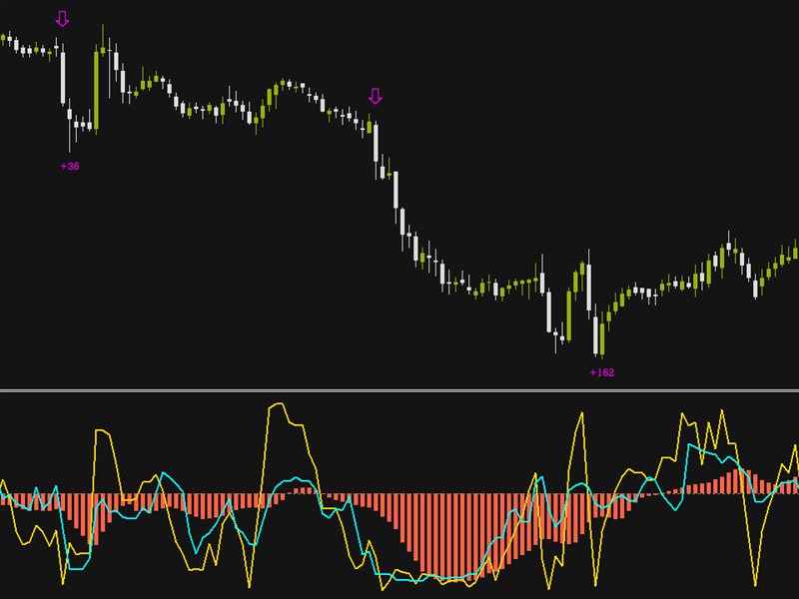Select the +162 profit label

(602, 372)
